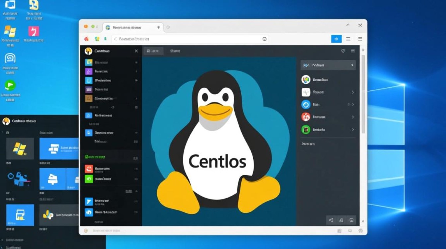
Task: Open the Start menu tile with blue puzzle pieces
Action: (20, 179)
